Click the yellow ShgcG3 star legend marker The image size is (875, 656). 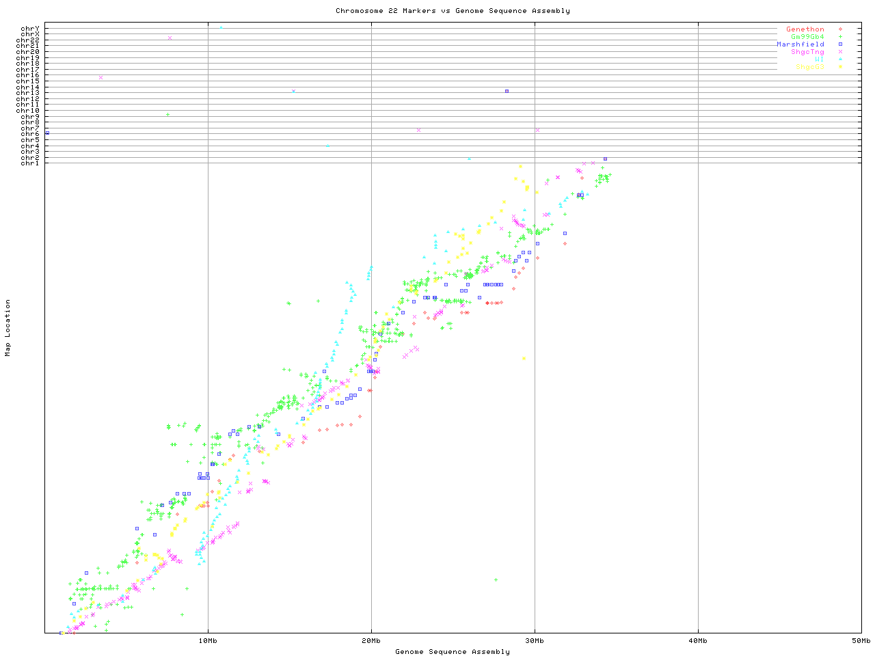(840, 67)
